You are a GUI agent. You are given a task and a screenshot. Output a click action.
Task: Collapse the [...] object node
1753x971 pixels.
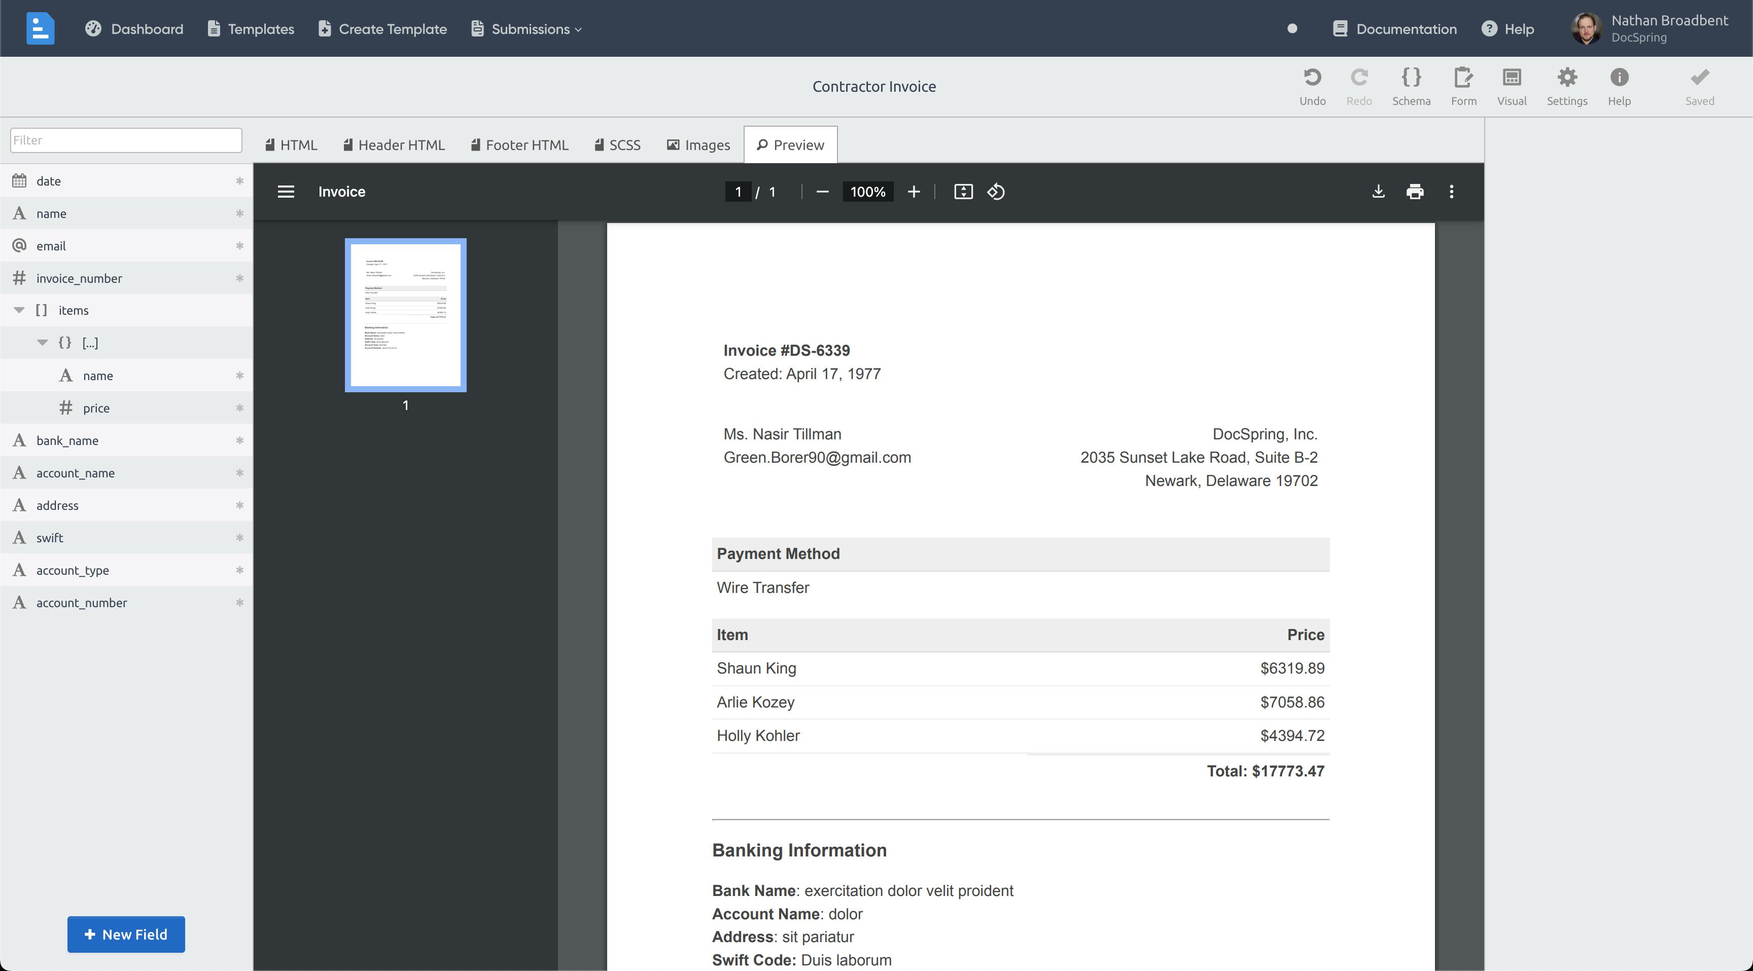[x=42, y=342]
